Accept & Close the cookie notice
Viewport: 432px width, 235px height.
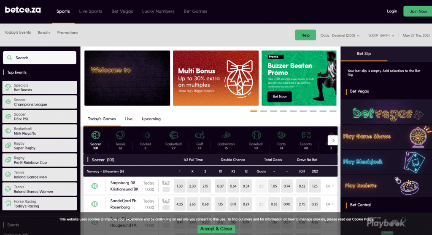216,229
